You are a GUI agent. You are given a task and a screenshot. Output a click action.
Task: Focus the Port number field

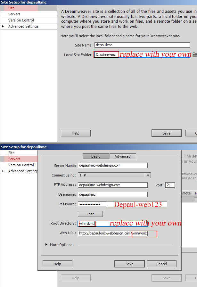170,185
